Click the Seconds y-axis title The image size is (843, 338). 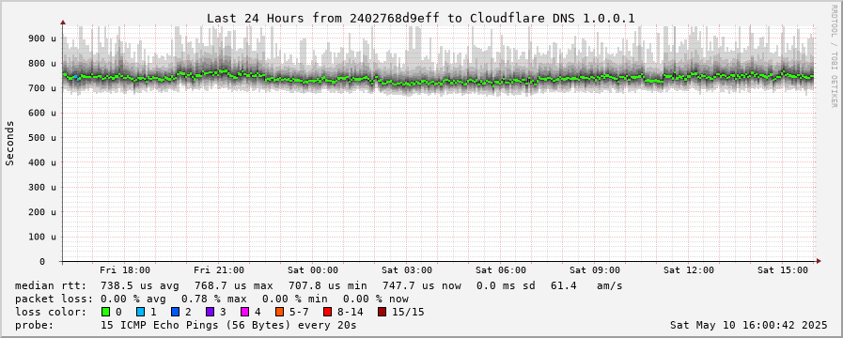(x=9, y=143)
